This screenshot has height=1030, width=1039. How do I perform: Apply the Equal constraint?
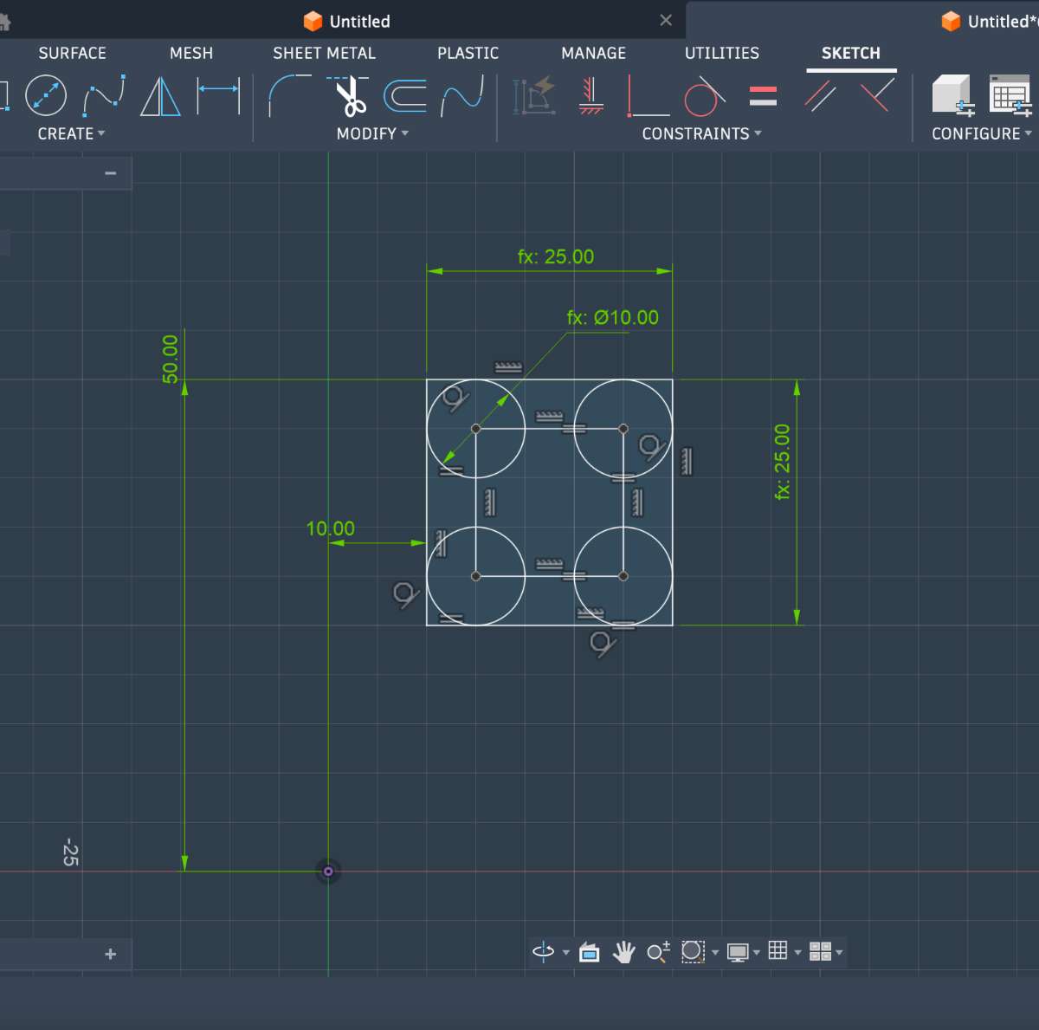tap(763, 96)
